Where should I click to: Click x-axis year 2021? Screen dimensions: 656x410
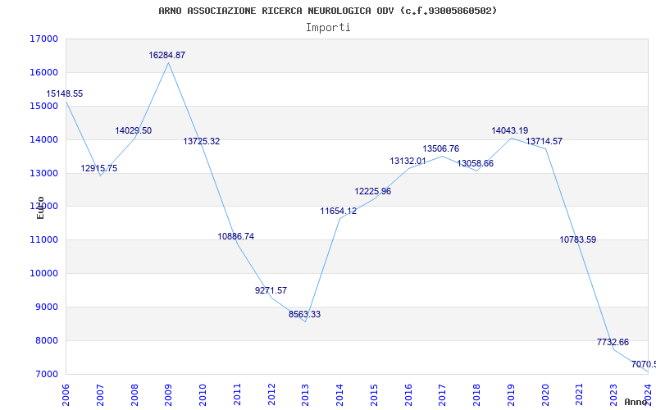(x=580, y=394)
